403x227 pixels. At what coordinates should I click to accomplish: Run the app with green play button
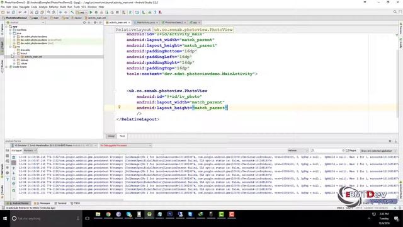click(x=91, y=12)
